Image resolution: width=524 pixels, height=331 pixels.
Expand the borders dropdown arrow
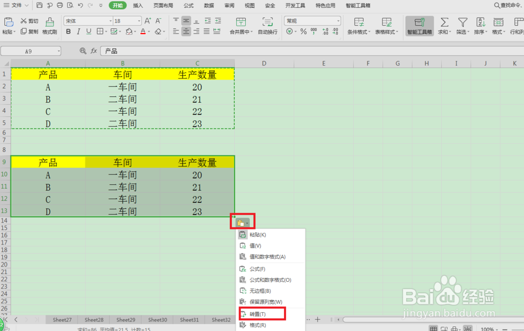coord(106,32)
